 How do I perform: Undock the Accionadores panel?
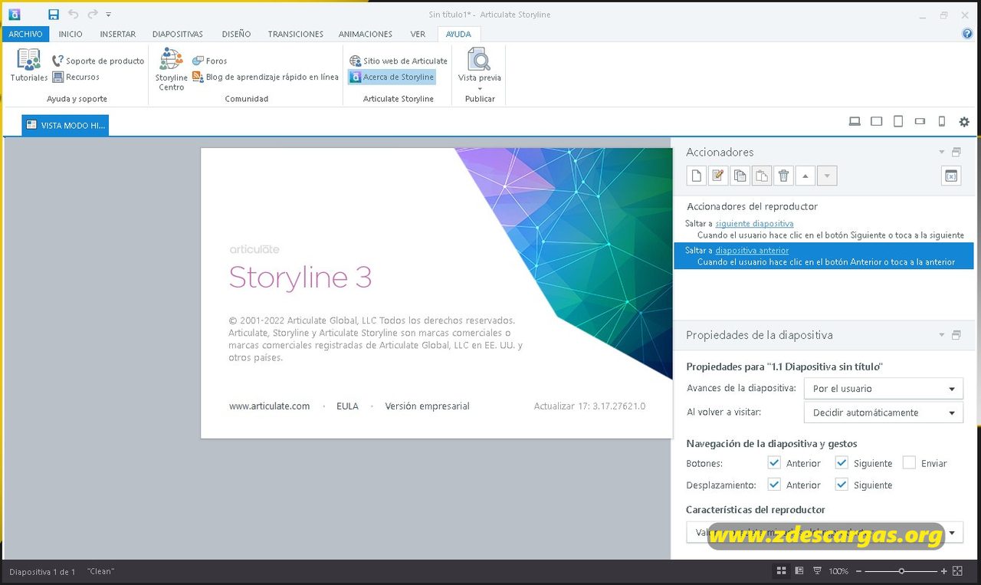pyautogui.click(x=956, y=152)
